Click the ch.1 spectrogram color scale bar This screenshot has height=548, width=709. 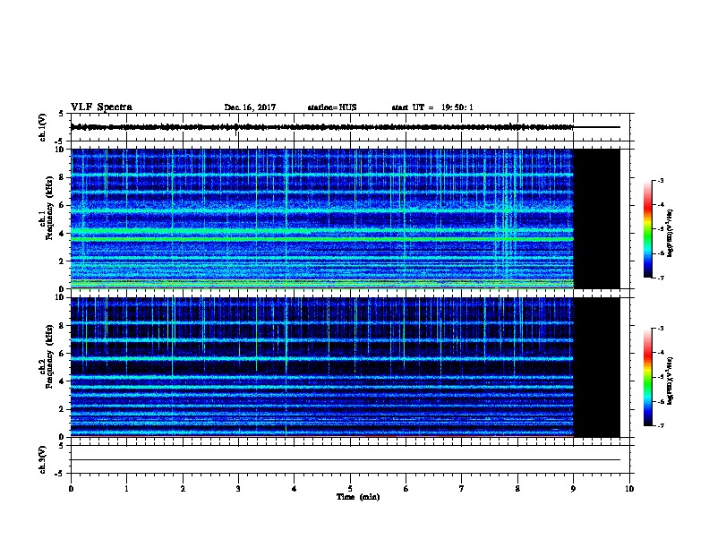(x=647, y=229)
